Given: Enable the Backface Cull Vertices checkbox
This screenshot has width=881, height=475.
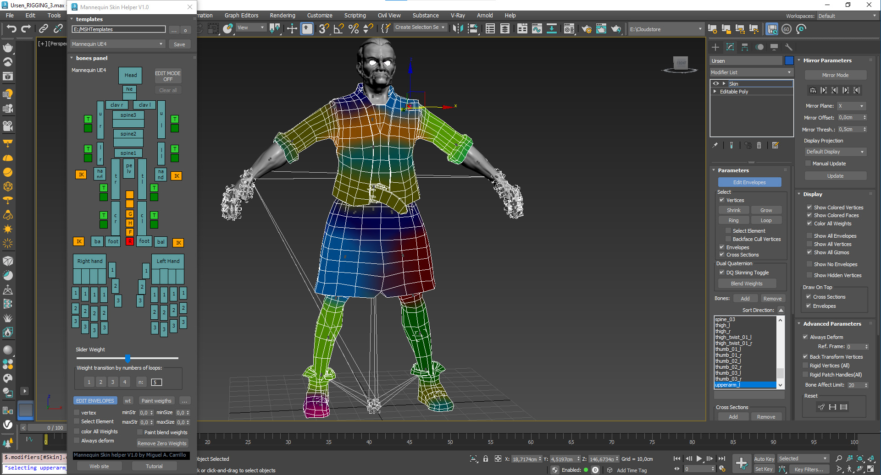Looking at the screenshot, I should point(728,239).
